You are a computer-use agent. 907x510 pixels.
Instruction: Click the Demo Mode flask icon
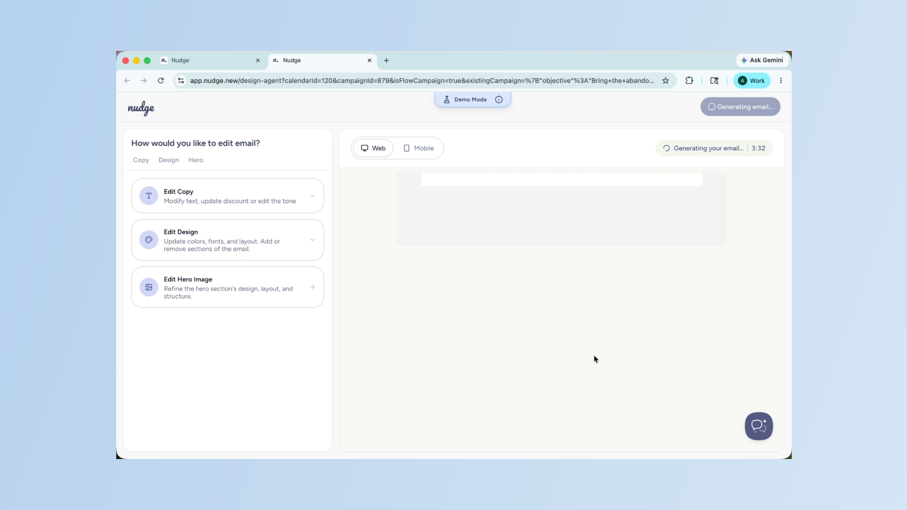(x=446, y=100)
